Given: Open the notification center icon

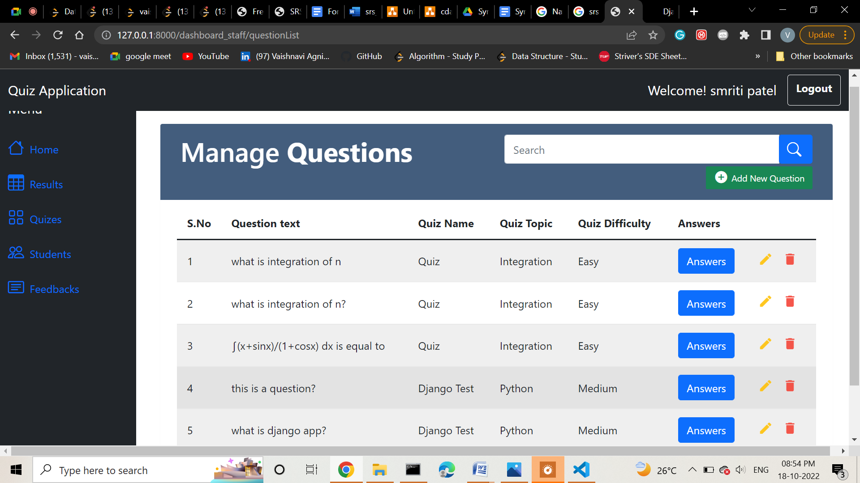Looking at the screenshot, I should pyautogui.click(x=838, y=470).
